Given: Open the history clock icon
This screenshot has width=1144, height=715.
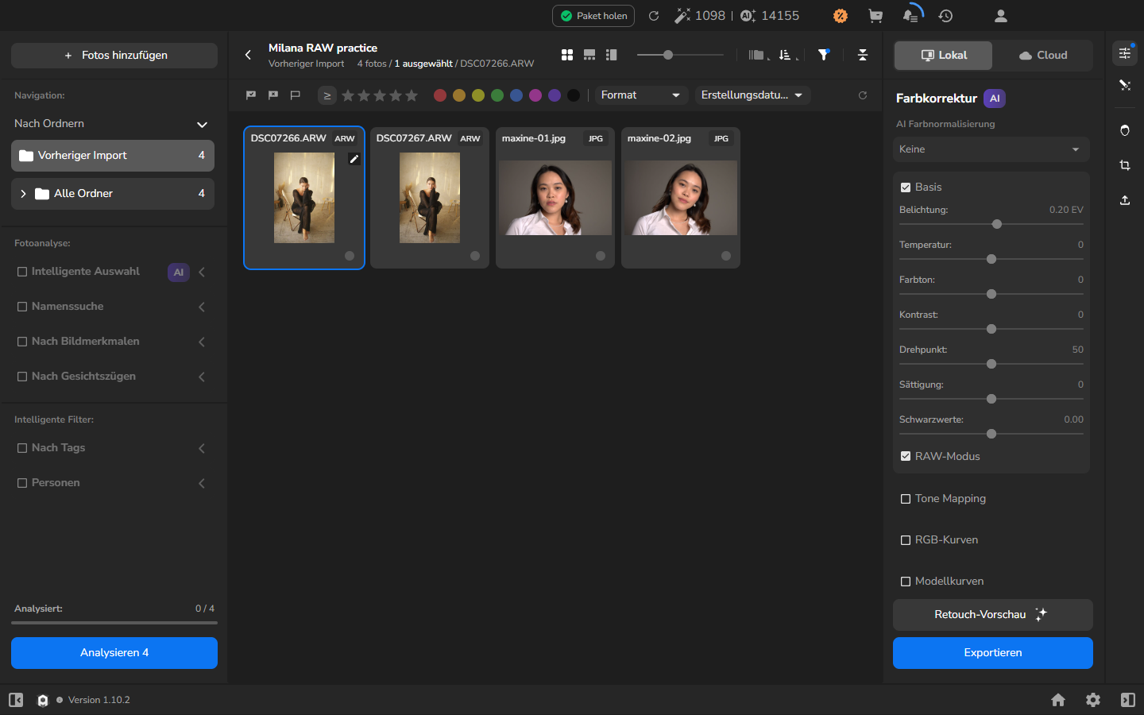Looking at the screenshot, I should tap(945, 16).
